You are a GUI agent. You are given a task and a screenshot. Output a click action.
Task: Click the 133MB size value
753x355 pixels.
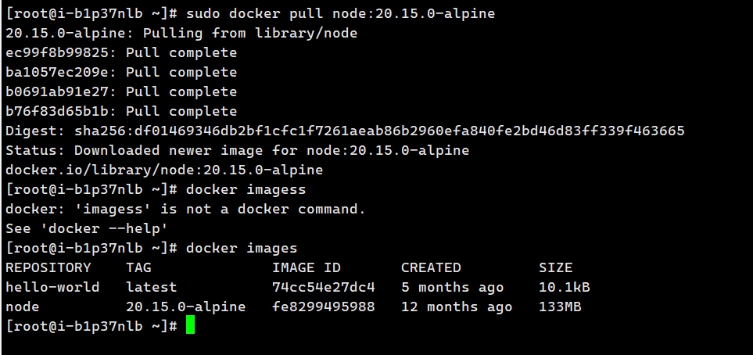point(560,307)
